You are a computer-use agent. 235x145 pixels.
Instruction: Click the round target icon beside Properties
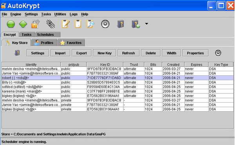click(218, 53)
